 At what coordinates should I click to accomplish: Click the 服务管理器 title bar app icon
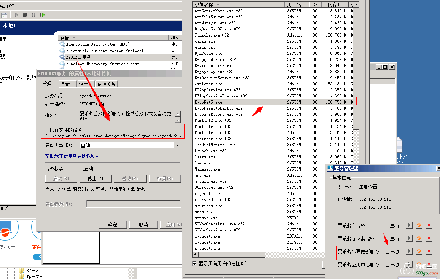(x=330, y=168)
